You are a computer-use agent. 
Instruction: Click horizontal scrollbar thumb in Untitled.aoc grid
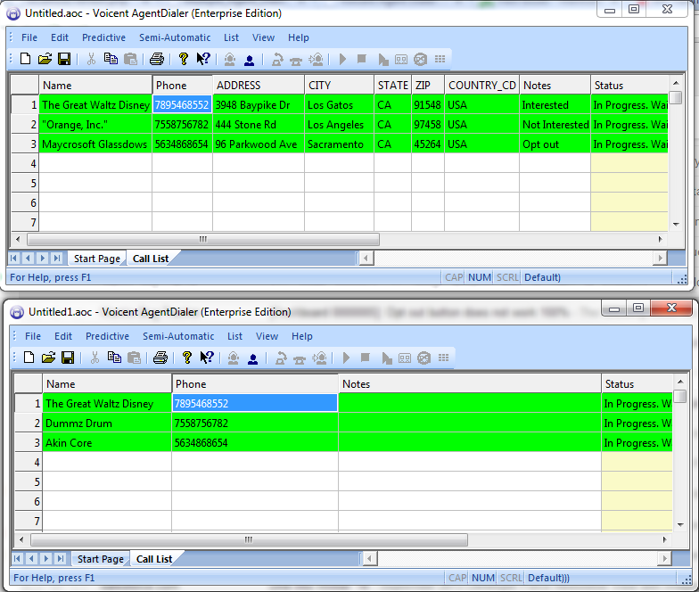tap(203, 239)
